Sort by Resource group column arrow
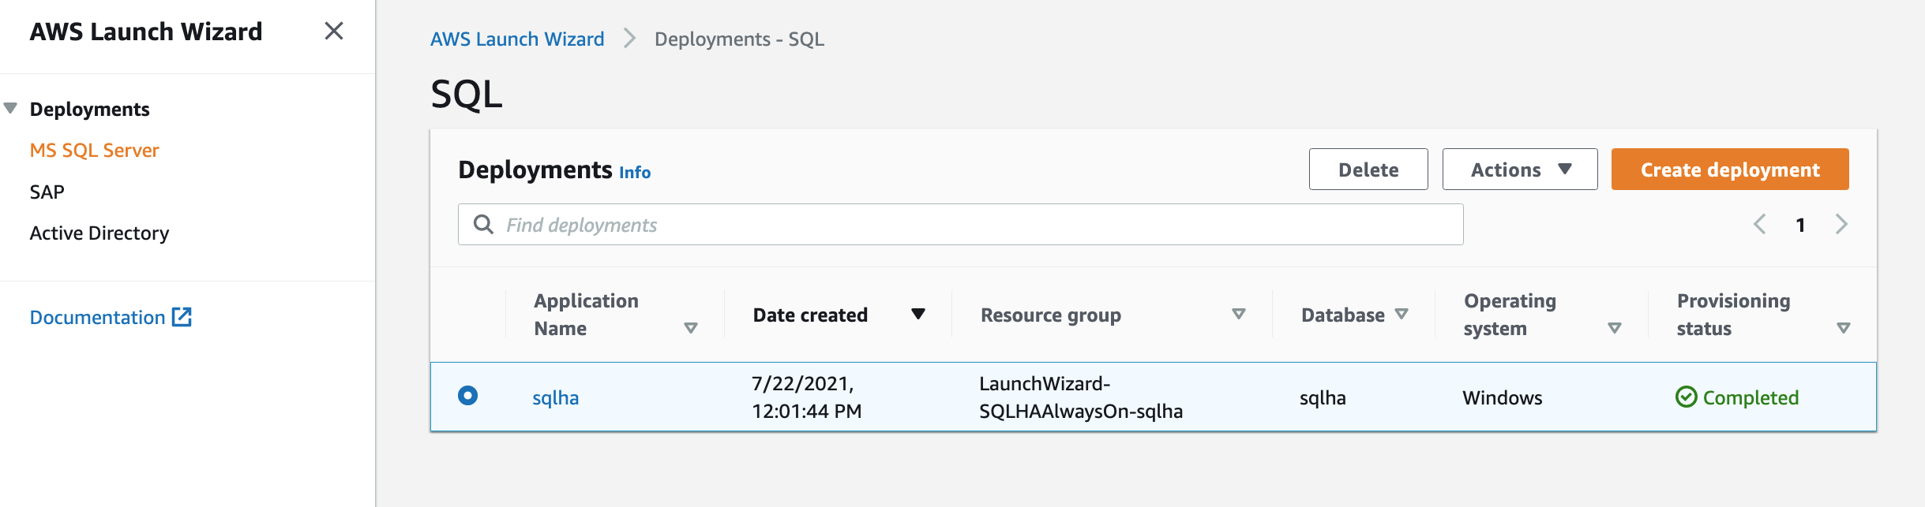 pos(1238,315)
